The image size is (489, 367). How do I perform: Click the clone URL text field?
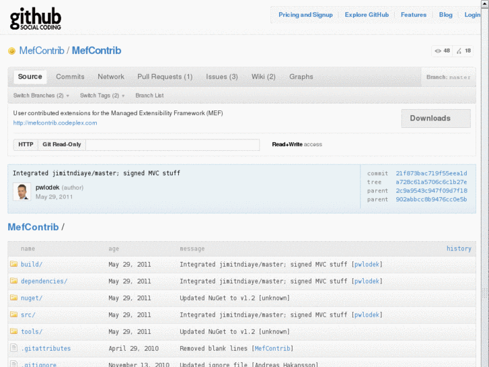172,145
